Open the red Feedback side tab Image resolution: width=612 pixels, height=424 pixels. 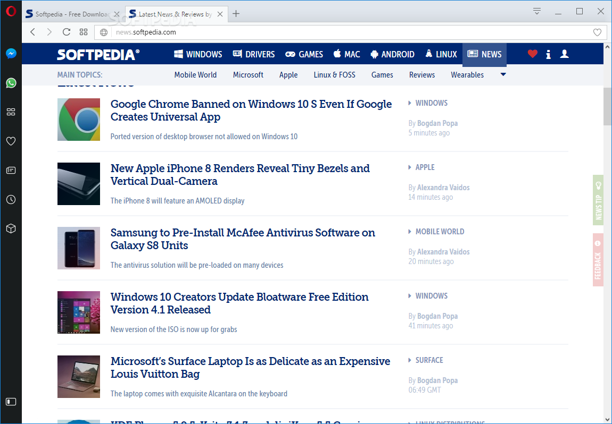point(598,259)
